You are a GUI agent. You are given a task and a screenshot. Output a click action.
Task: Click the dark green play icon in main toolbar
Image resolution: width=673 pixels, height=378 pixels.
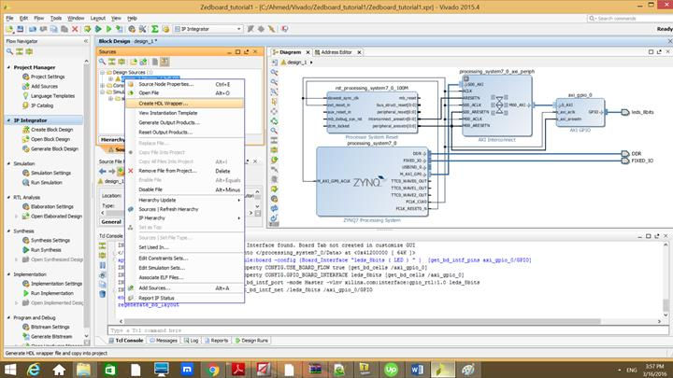pos(98,29)
